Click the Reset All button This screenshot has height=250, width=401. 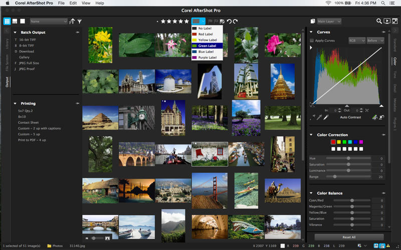349,237
